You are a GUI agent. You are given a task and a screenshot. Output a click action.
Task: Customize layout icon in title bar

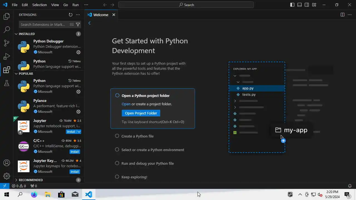[x=314, y=5]
